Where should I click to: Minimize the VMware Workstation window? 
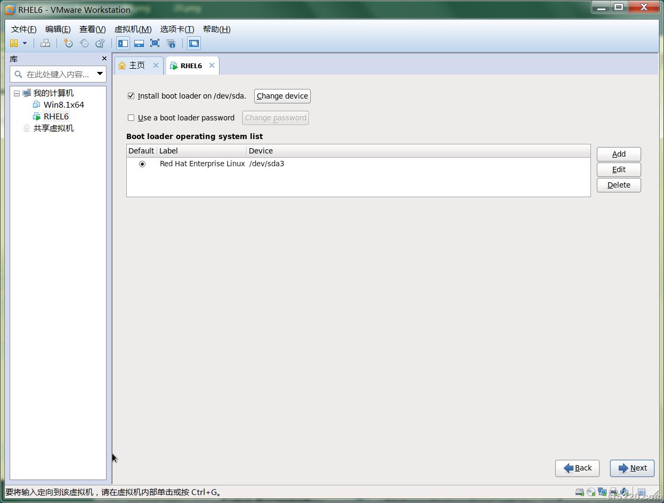click(x=601, y=7)
